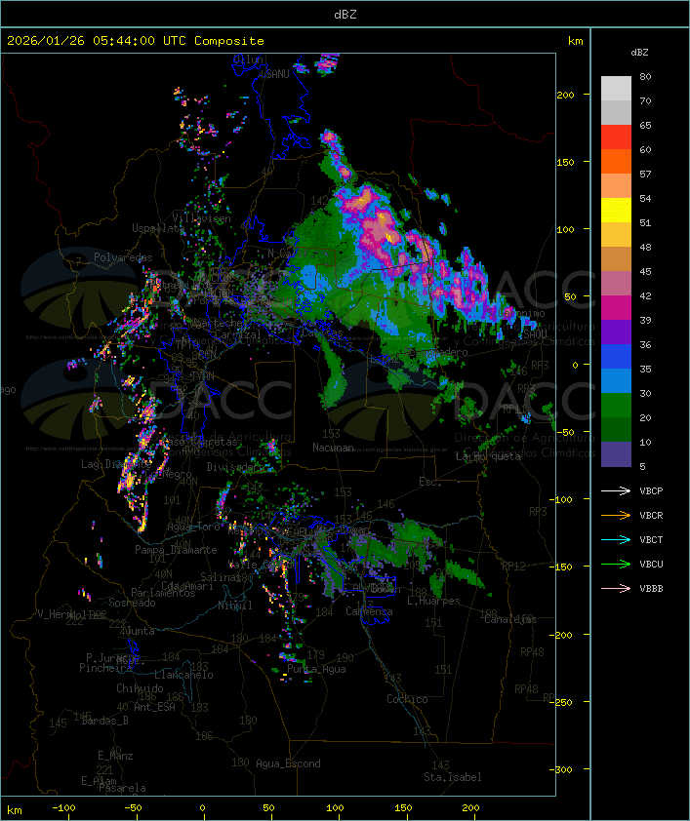Click the orange VBCR arrow icon
Image resolution: width=690 pixels, height=821 pixels.
(x=616, y=515)
